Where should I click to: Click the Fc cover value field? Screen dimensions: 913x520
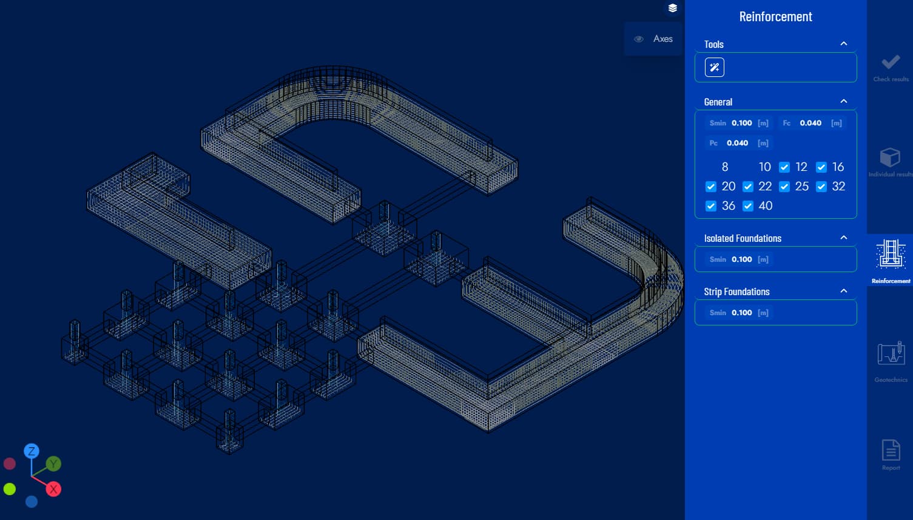point(810,123)
